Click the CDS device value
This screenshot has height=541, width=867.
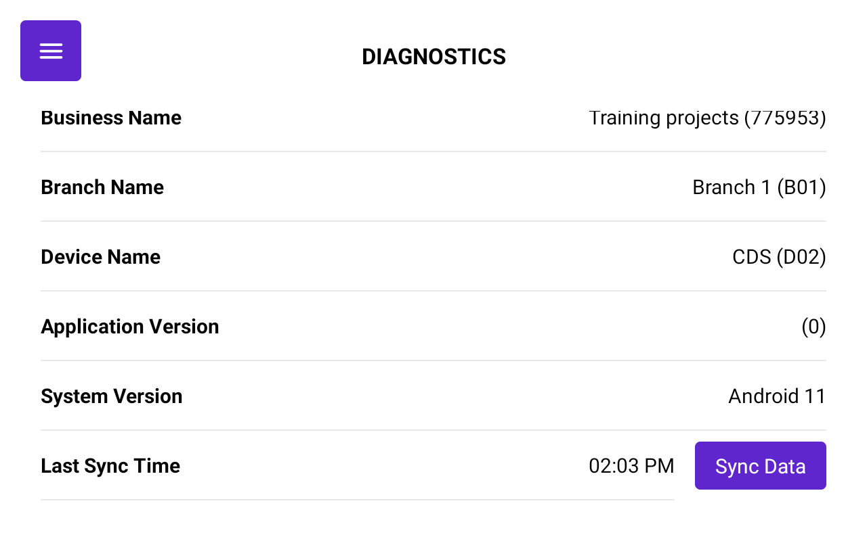(751, 257)
